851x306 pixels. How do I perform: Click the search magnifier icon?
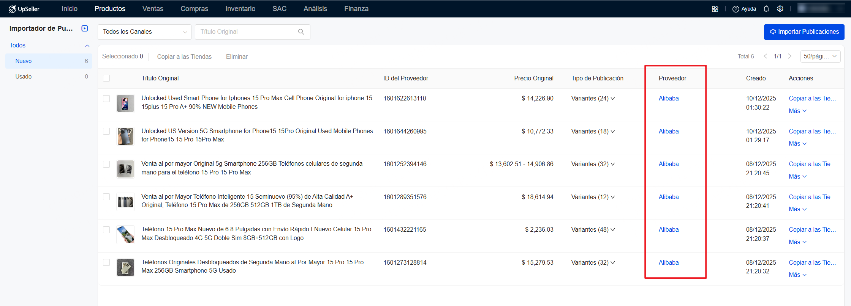[x=301, y=32]
